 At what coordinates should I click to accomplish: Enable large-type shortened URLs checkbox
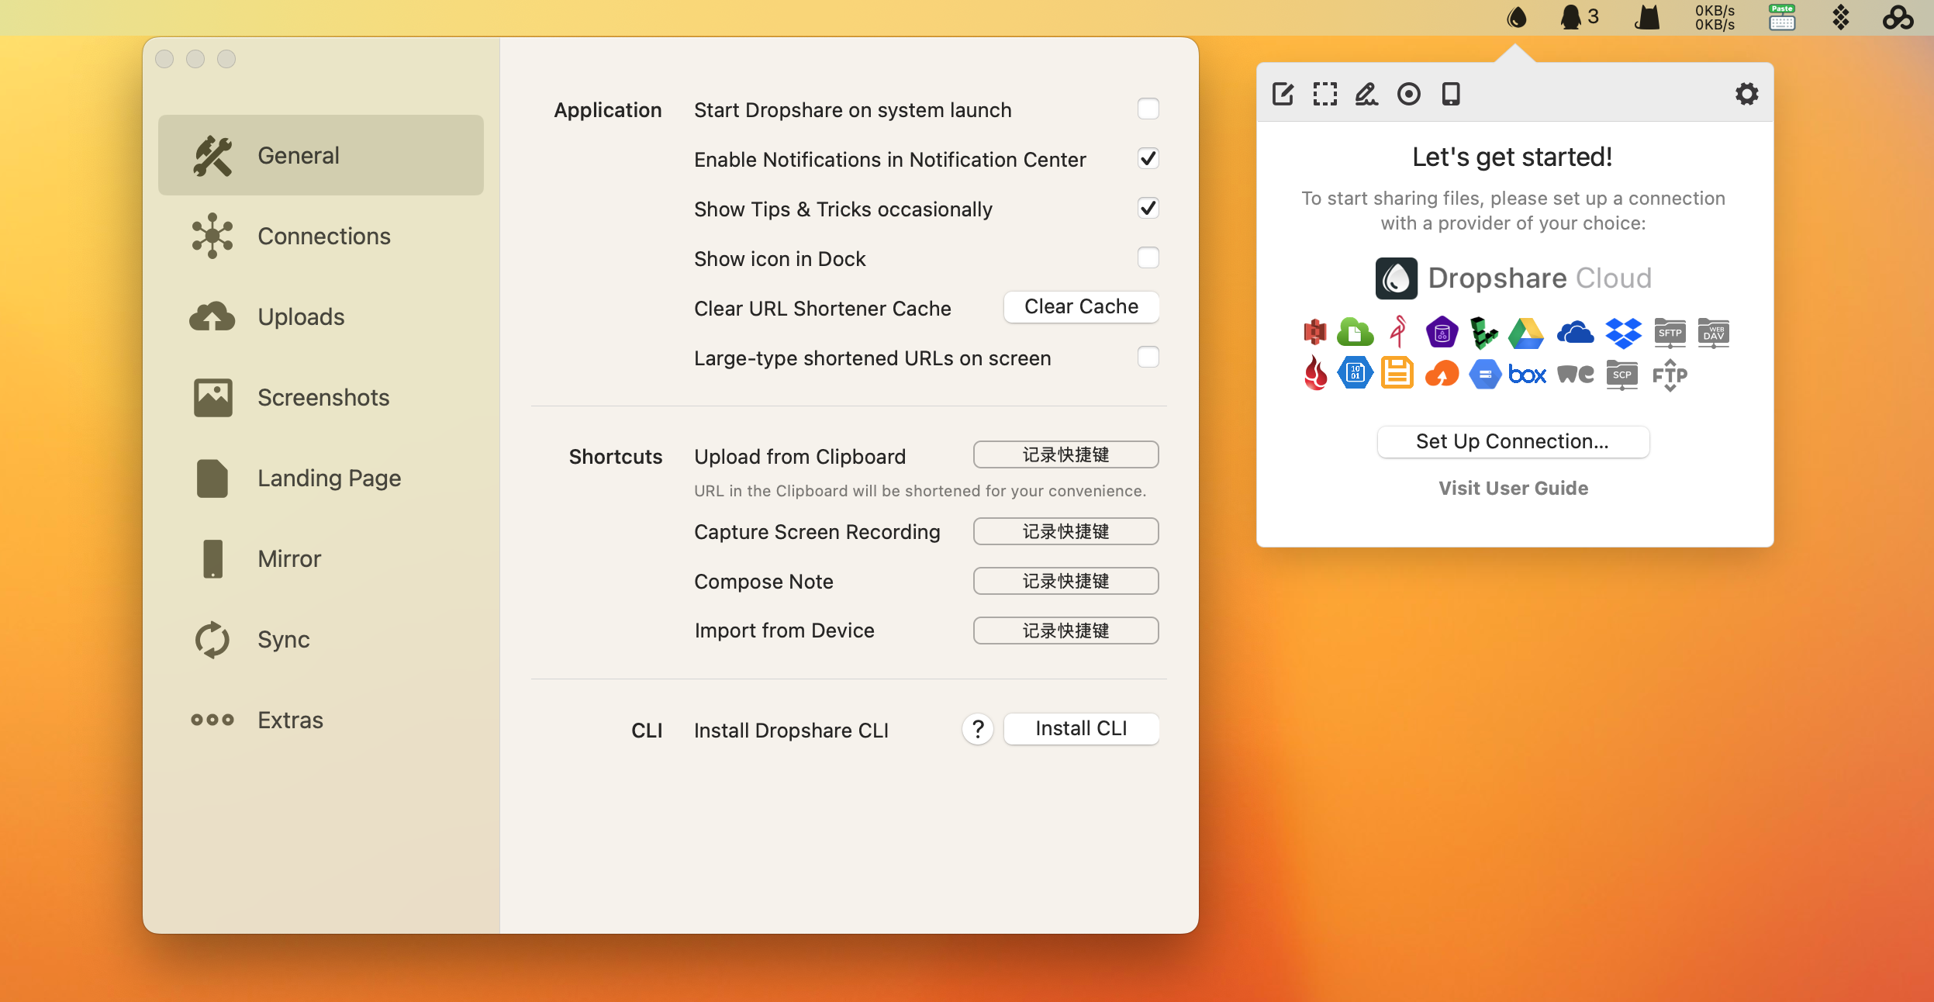tap(1148, 358)
